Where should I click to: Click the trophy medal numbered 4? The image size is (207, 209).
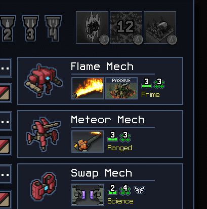coord(53,28)
